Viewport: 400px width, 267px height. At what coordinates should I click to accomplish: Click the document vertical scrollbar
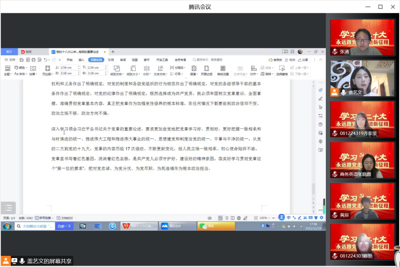point(313,188)
